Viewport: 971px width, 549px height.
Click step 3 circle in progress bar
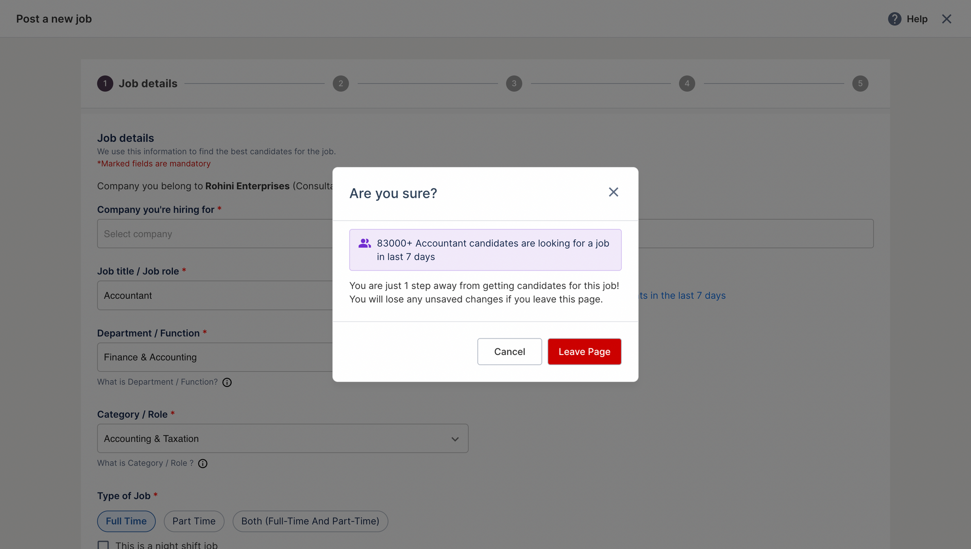pos(514,83)
